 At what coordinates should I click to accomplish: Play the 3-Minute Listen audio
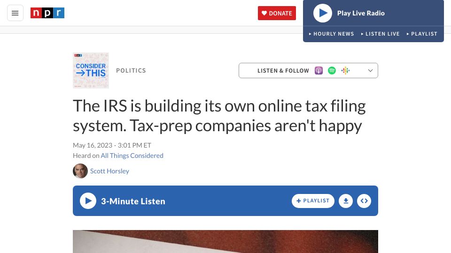[88, 201]
